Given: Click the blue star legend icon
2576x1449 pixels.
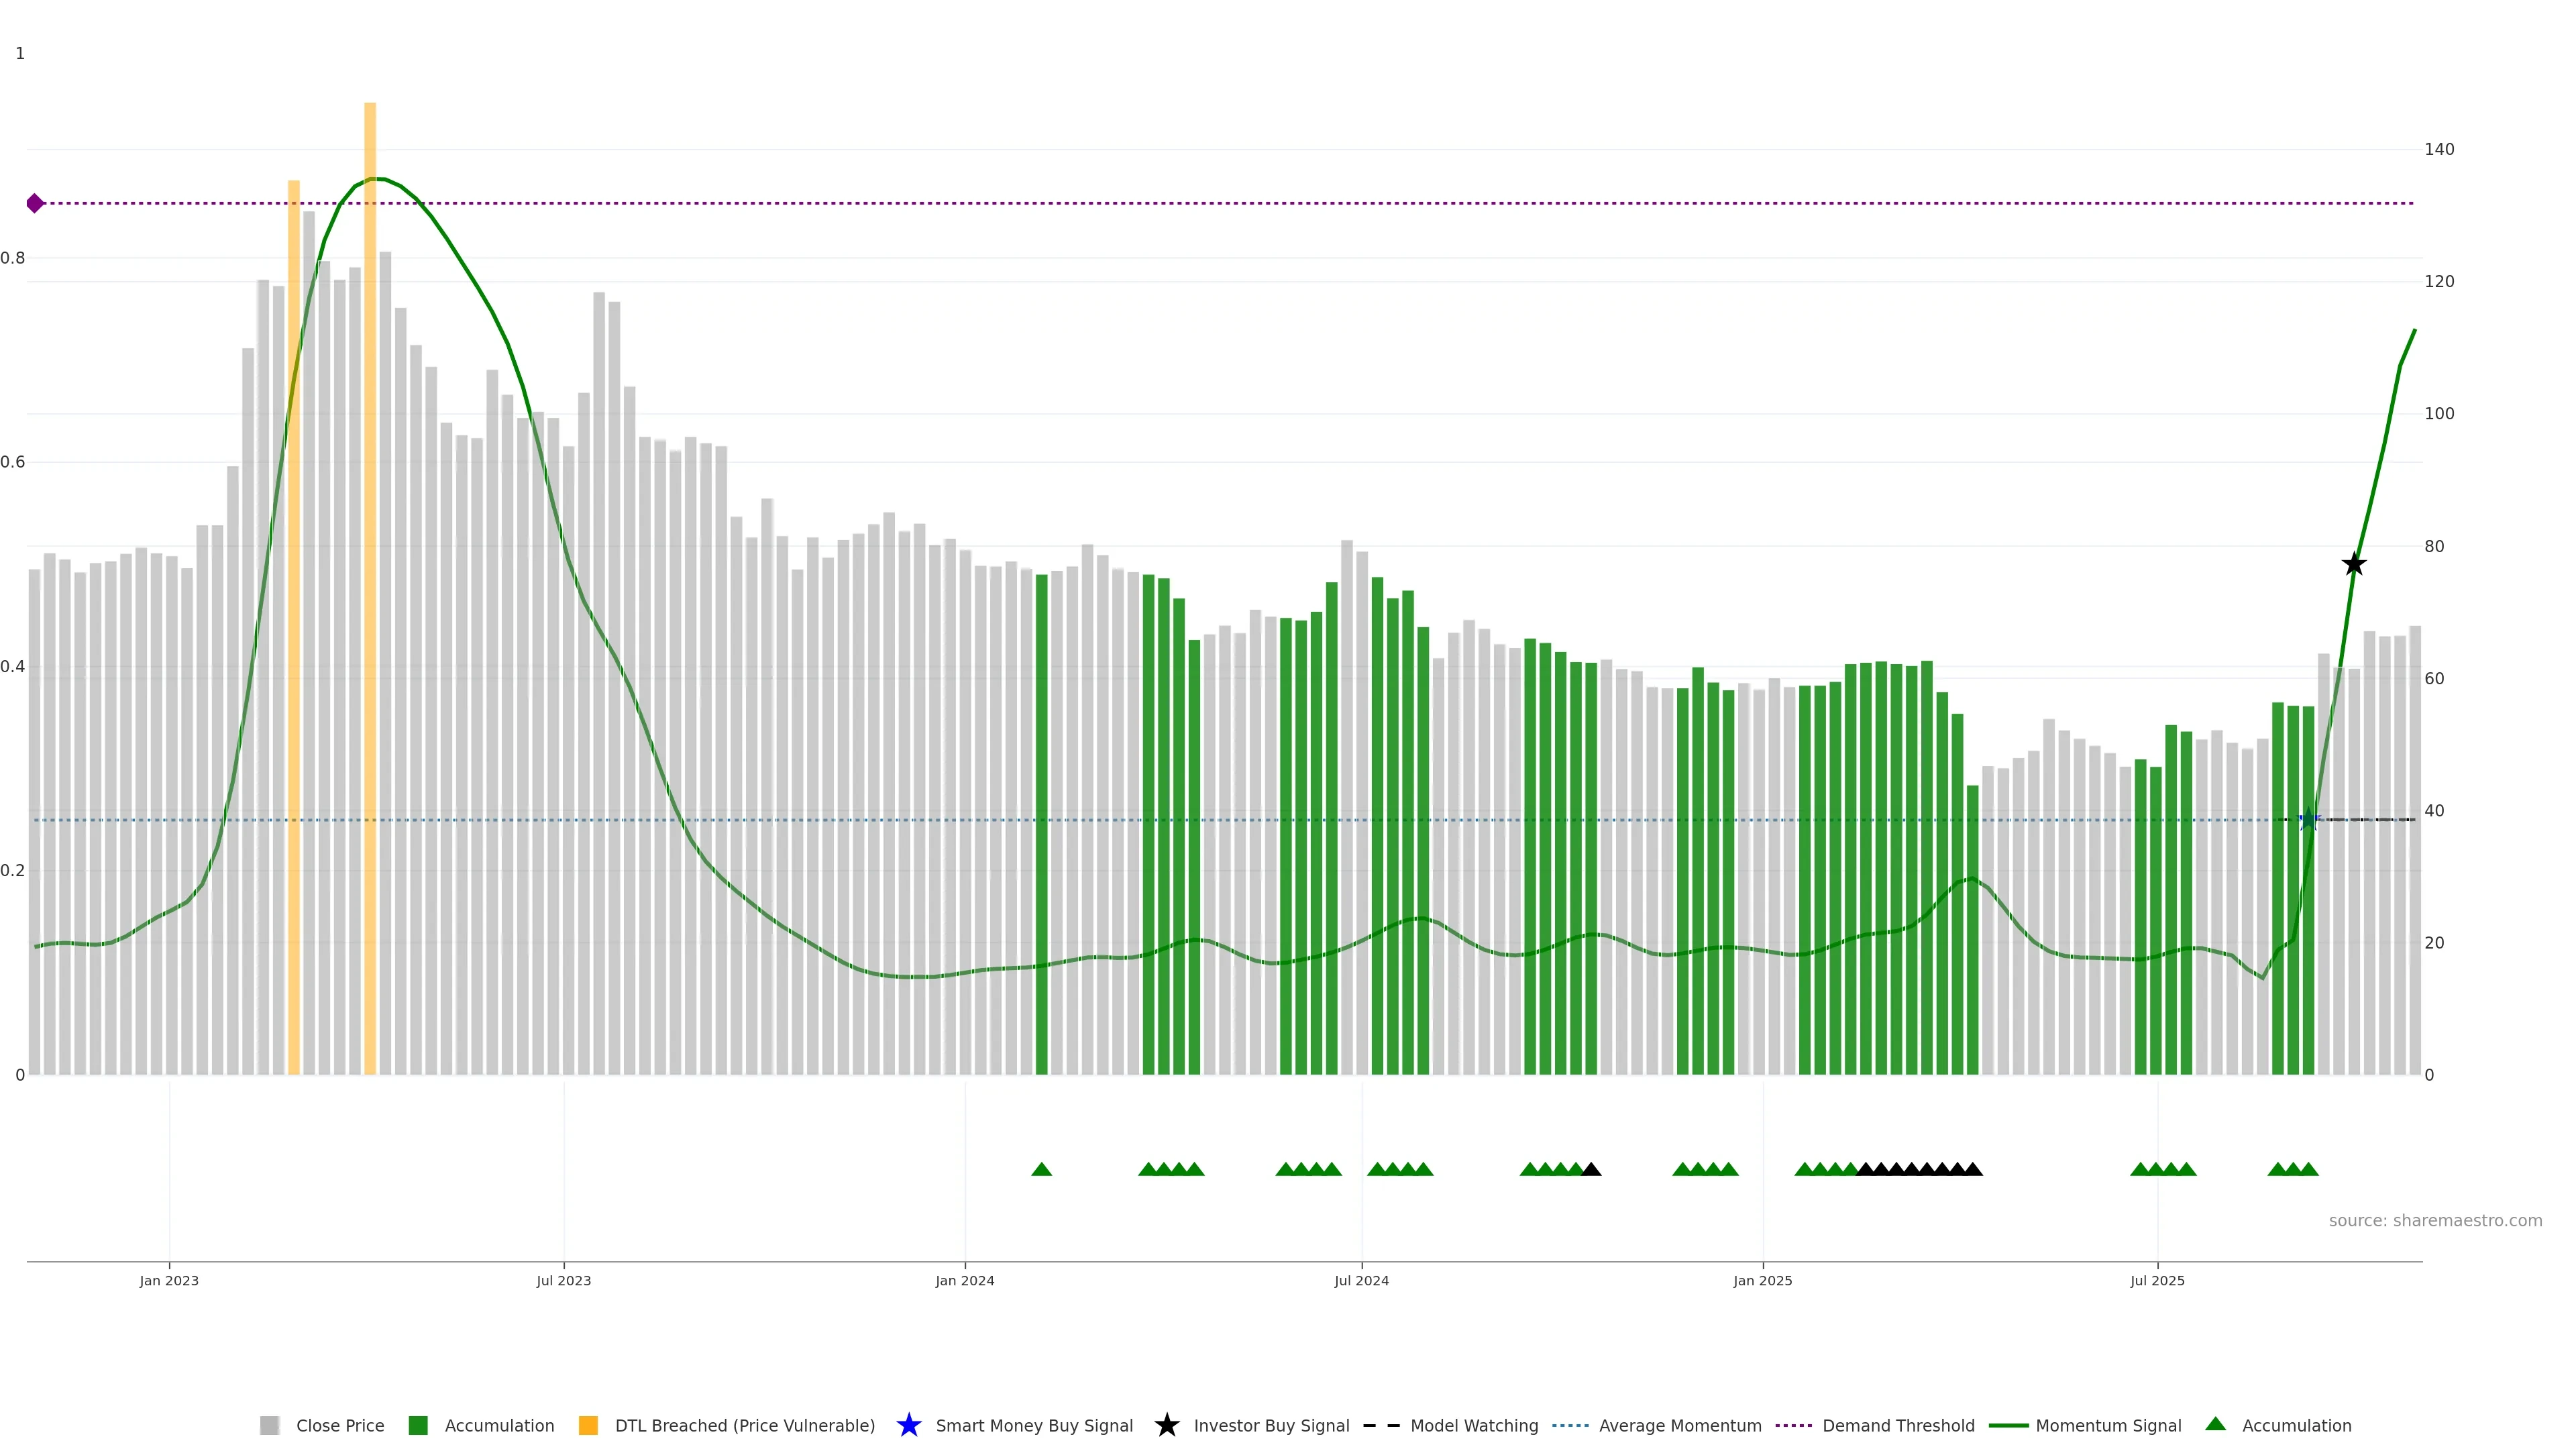Looking at the screenshot, I should 908,1425.
